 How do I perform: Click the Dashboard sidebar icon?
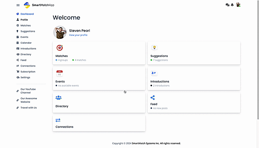[18, 14]
